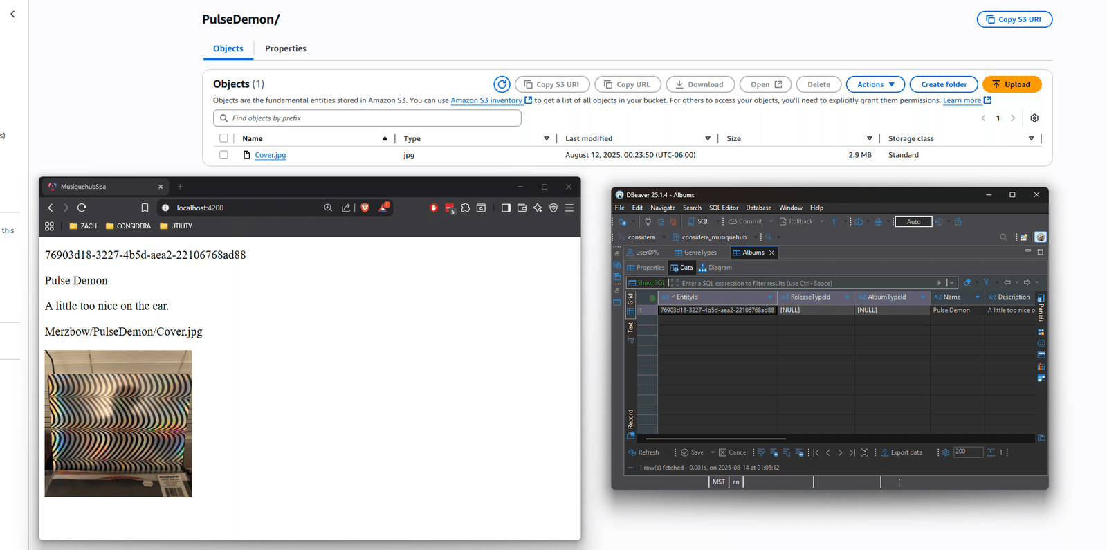
Task: Click the album cover image thumbnail
Action: click(x=118, y=423)
